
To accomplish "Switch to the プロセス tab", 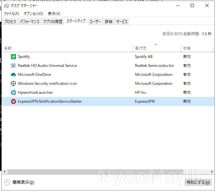I will pos(10,21).
